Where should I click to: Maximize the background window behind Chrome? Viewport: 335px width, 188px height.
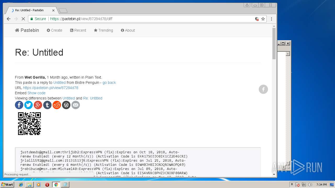[x=283, y=44]
